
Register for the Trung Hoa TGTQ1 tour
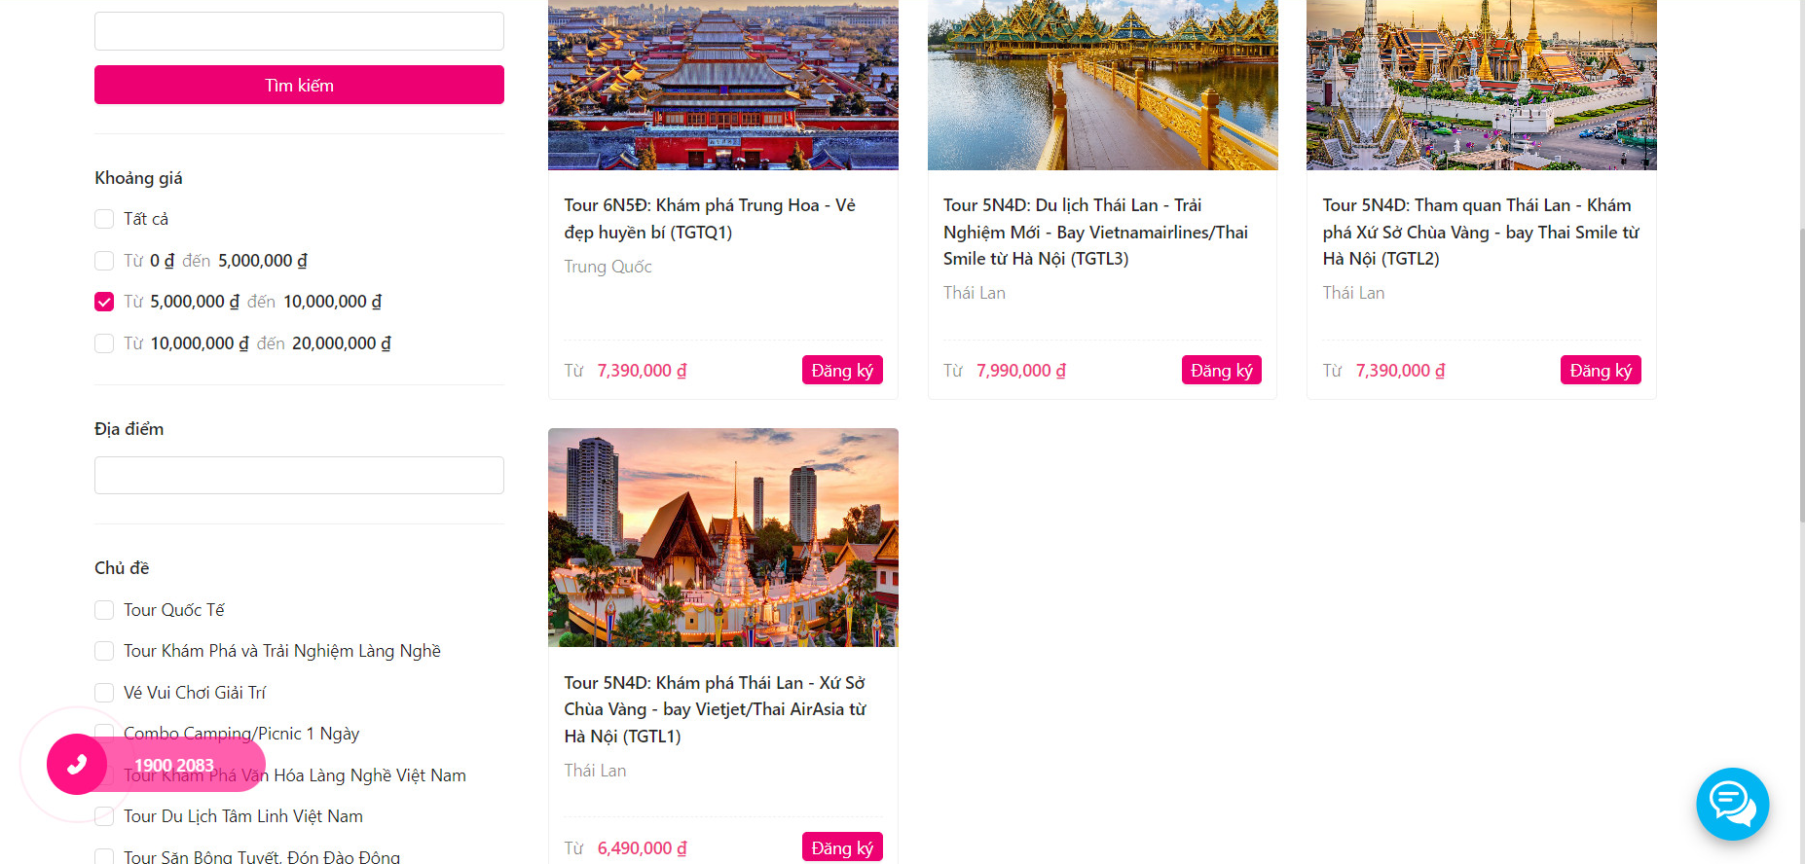pos(842,370)
